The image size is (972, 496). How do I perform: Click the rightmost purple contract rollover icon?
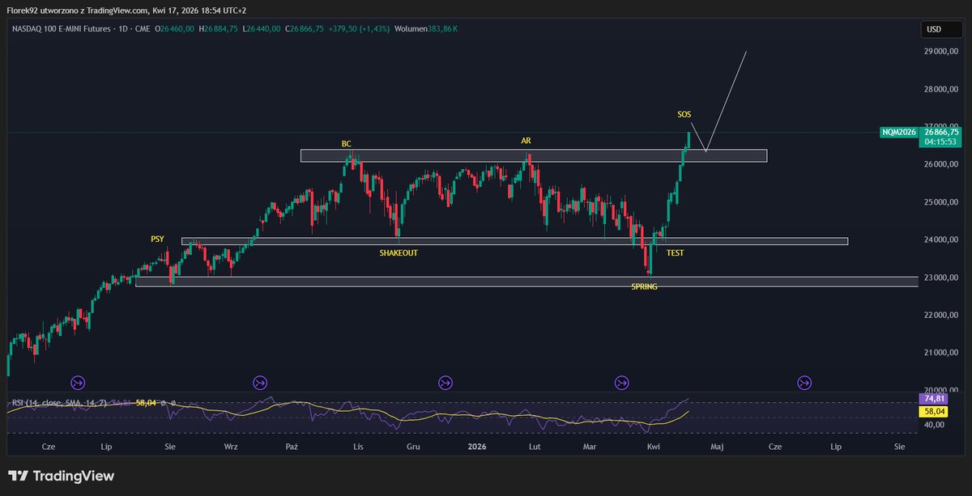point(804,382)
